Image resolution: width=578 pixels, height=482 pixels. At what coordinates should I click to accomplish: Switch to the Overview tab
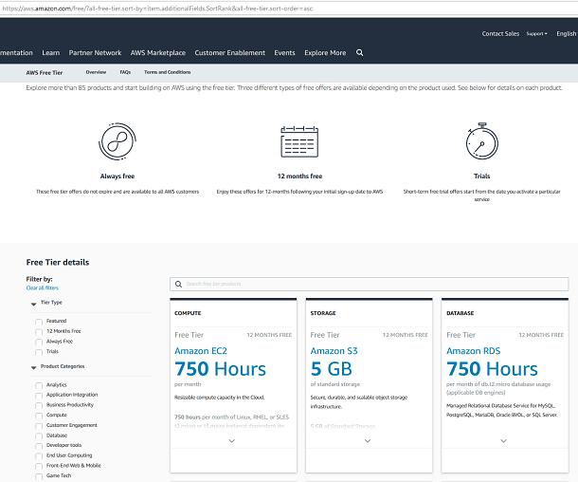[96, 72]
